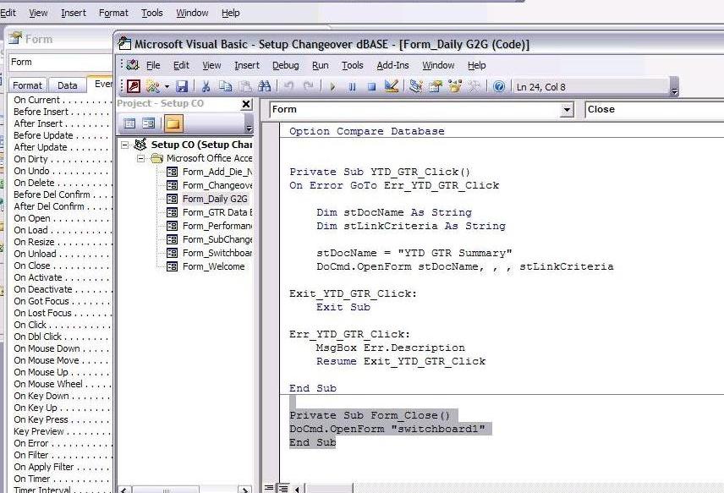
Task: Click the Copy icon in toolbar
Action: tap(225, 86)
